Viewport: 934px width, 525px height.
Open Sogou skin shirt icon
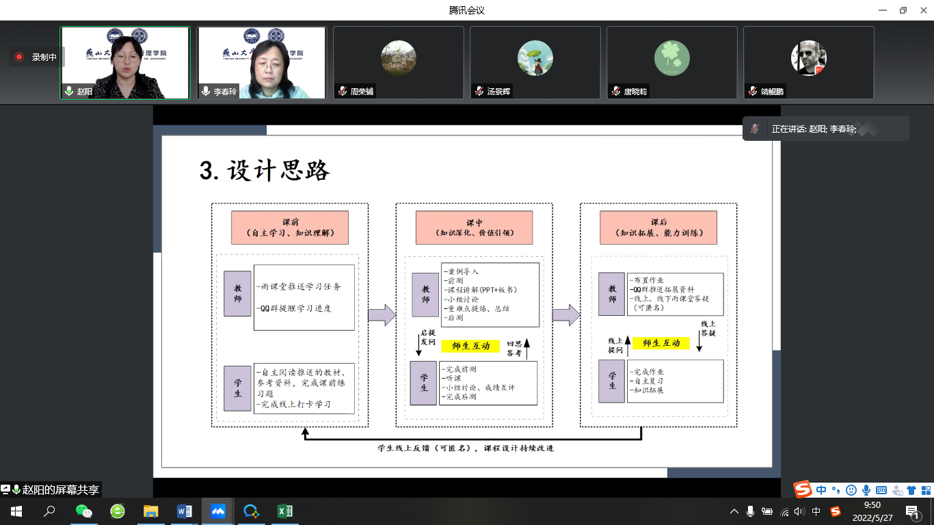tap(911, 490)
